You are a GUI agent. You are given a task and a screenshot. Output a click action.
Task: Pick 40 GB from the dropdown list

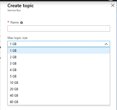pos(59,96)
